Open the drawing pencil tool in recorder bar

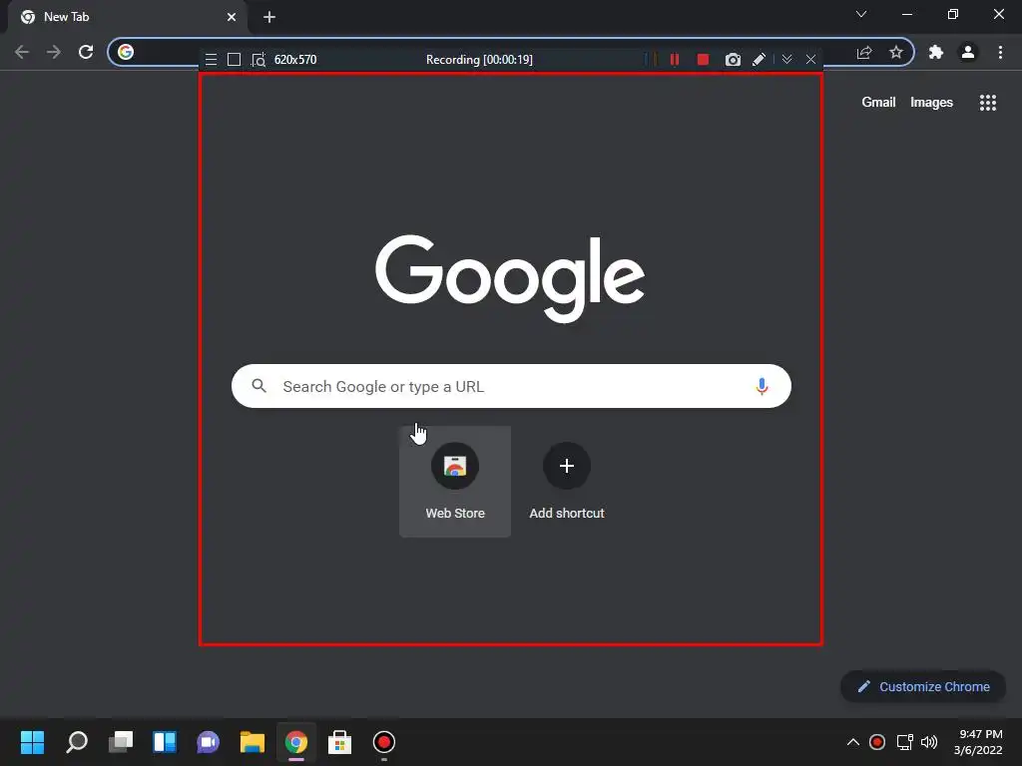[759, 59]
